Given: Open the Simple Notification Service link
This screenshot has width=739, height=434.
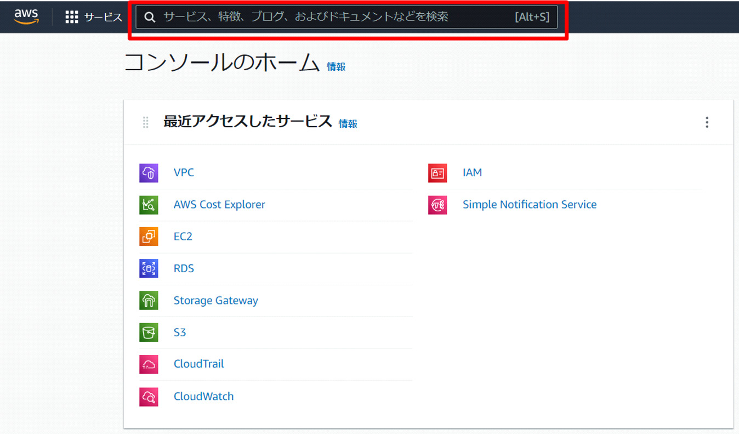Looking at the screenshot, I should pyautogui.click(x=530, y=204).
